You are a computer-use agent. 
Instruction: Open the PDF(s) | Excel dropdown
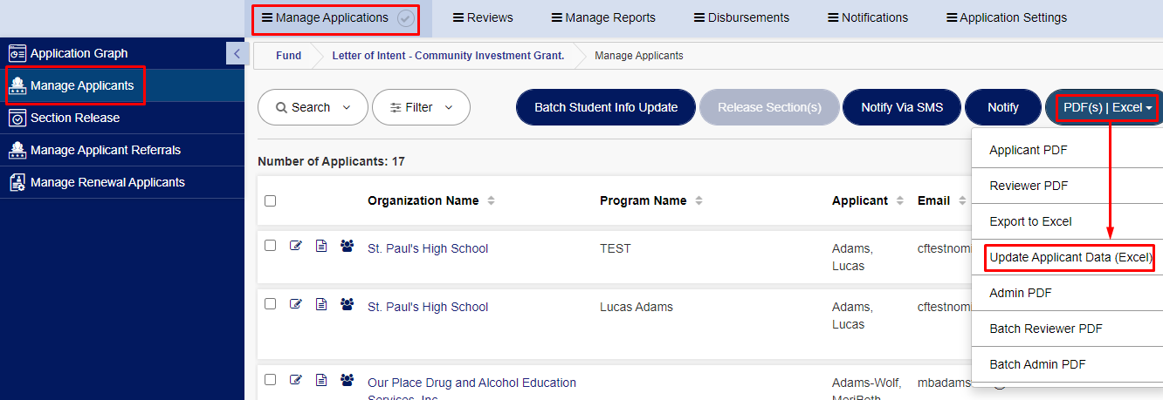1107,107
